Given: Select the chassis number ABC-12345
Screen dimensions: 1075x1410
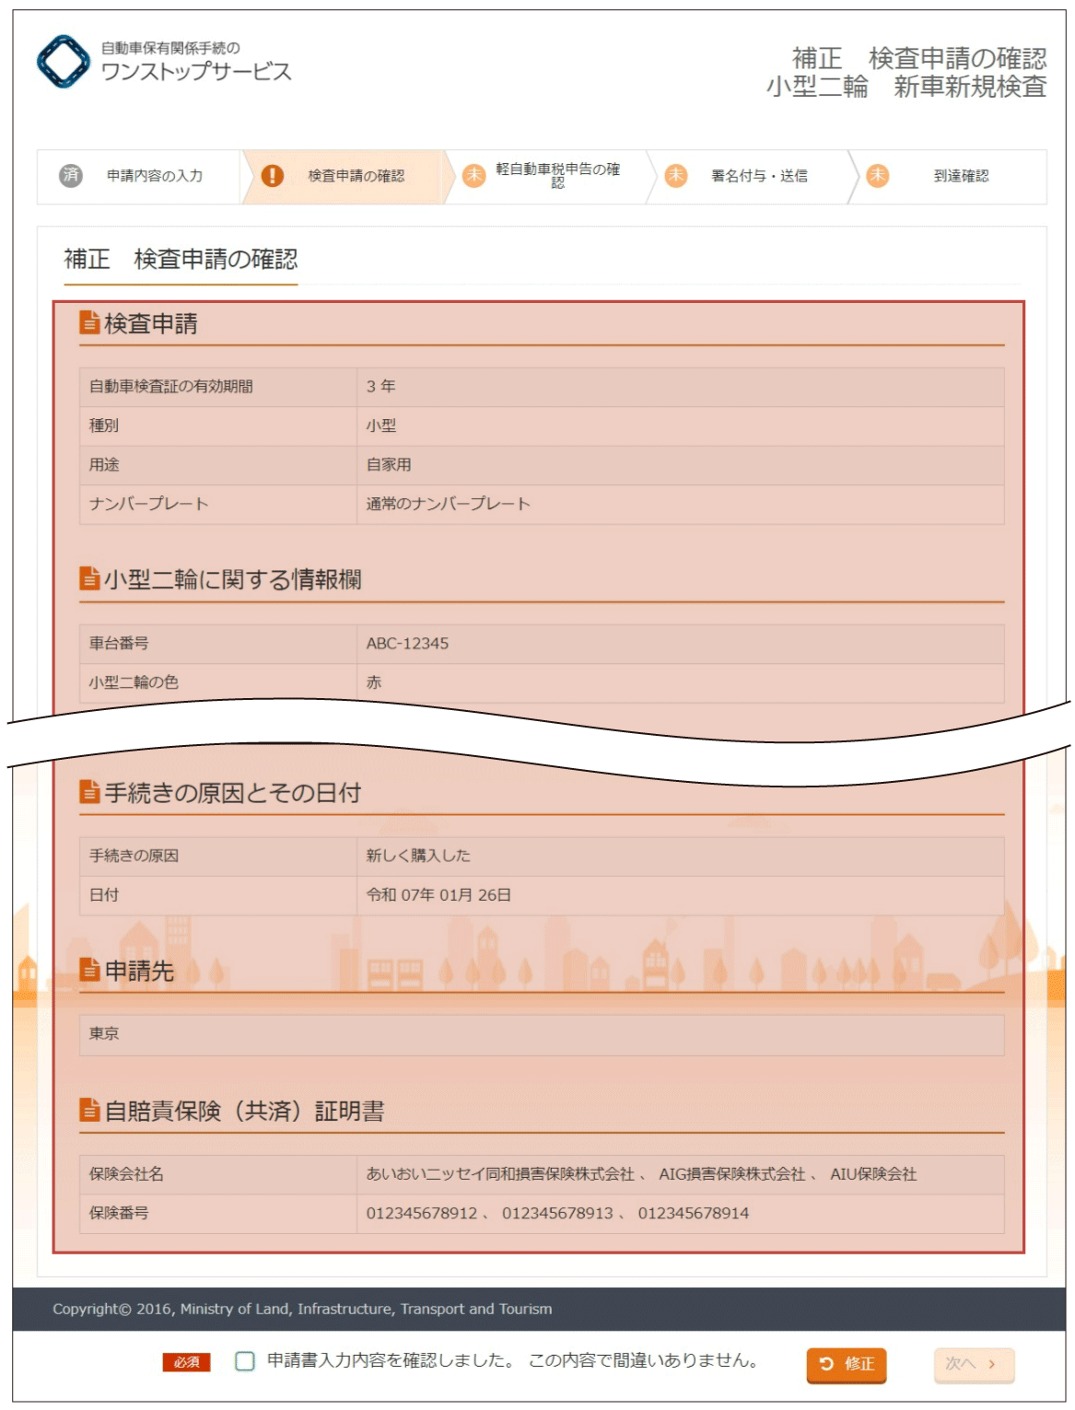Looking at the screenshot, I should tap(407, 644).
